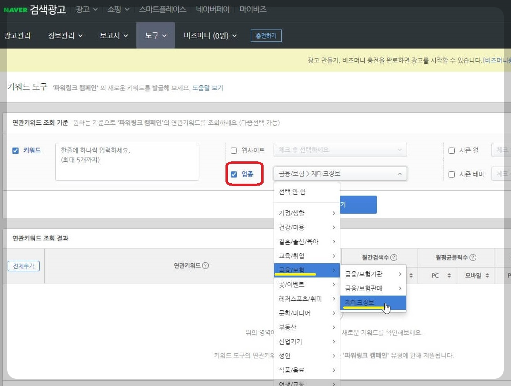
Task: Click the 연관키워드 조회 결과 heading
Action: tap(41, 238)
